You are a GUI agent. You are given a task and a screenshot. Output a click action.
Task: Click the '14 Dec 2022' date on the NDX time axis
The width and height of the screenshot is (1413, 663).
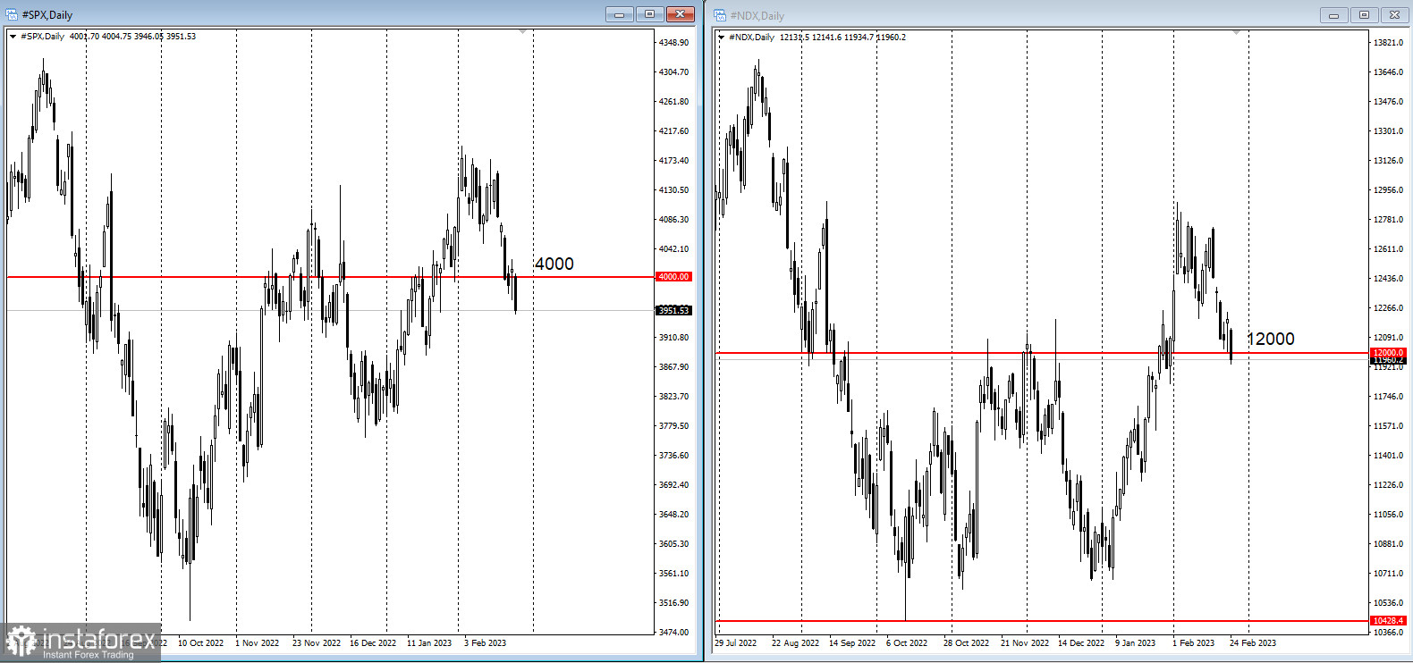(x=1081, y=643)
